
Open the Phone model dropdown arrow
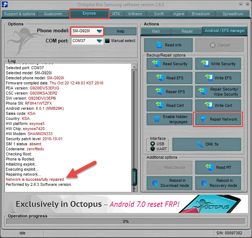(99, 31)
